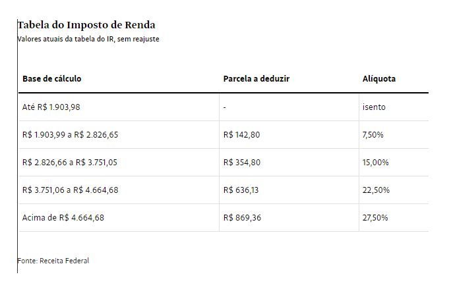This screenshot has width=449, height=289.
Task: Click the title Tabela do Imposto de Renda
Action: coord(86,25)
